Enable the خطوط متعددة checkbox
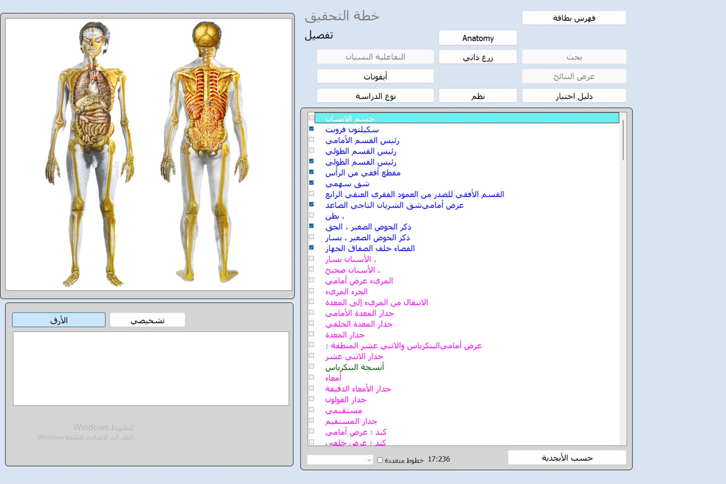726x484 pixels. pyautogui.click(x=380, y=460)
